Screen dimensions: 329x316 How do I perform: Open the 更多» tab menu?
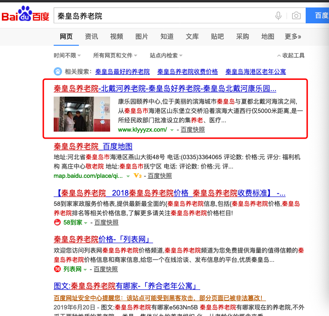293,36
